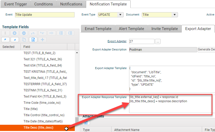Click the ellipsis lookup next to Export Adapter
215x132 pixels.
pos(158,41)
